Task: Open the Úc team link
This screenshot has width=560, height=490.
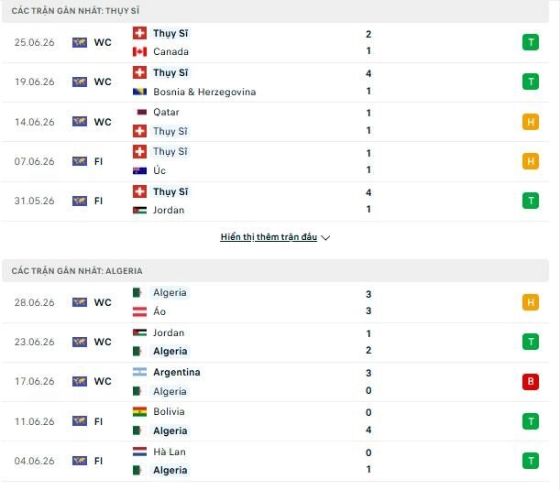Action: coord(159,170)
